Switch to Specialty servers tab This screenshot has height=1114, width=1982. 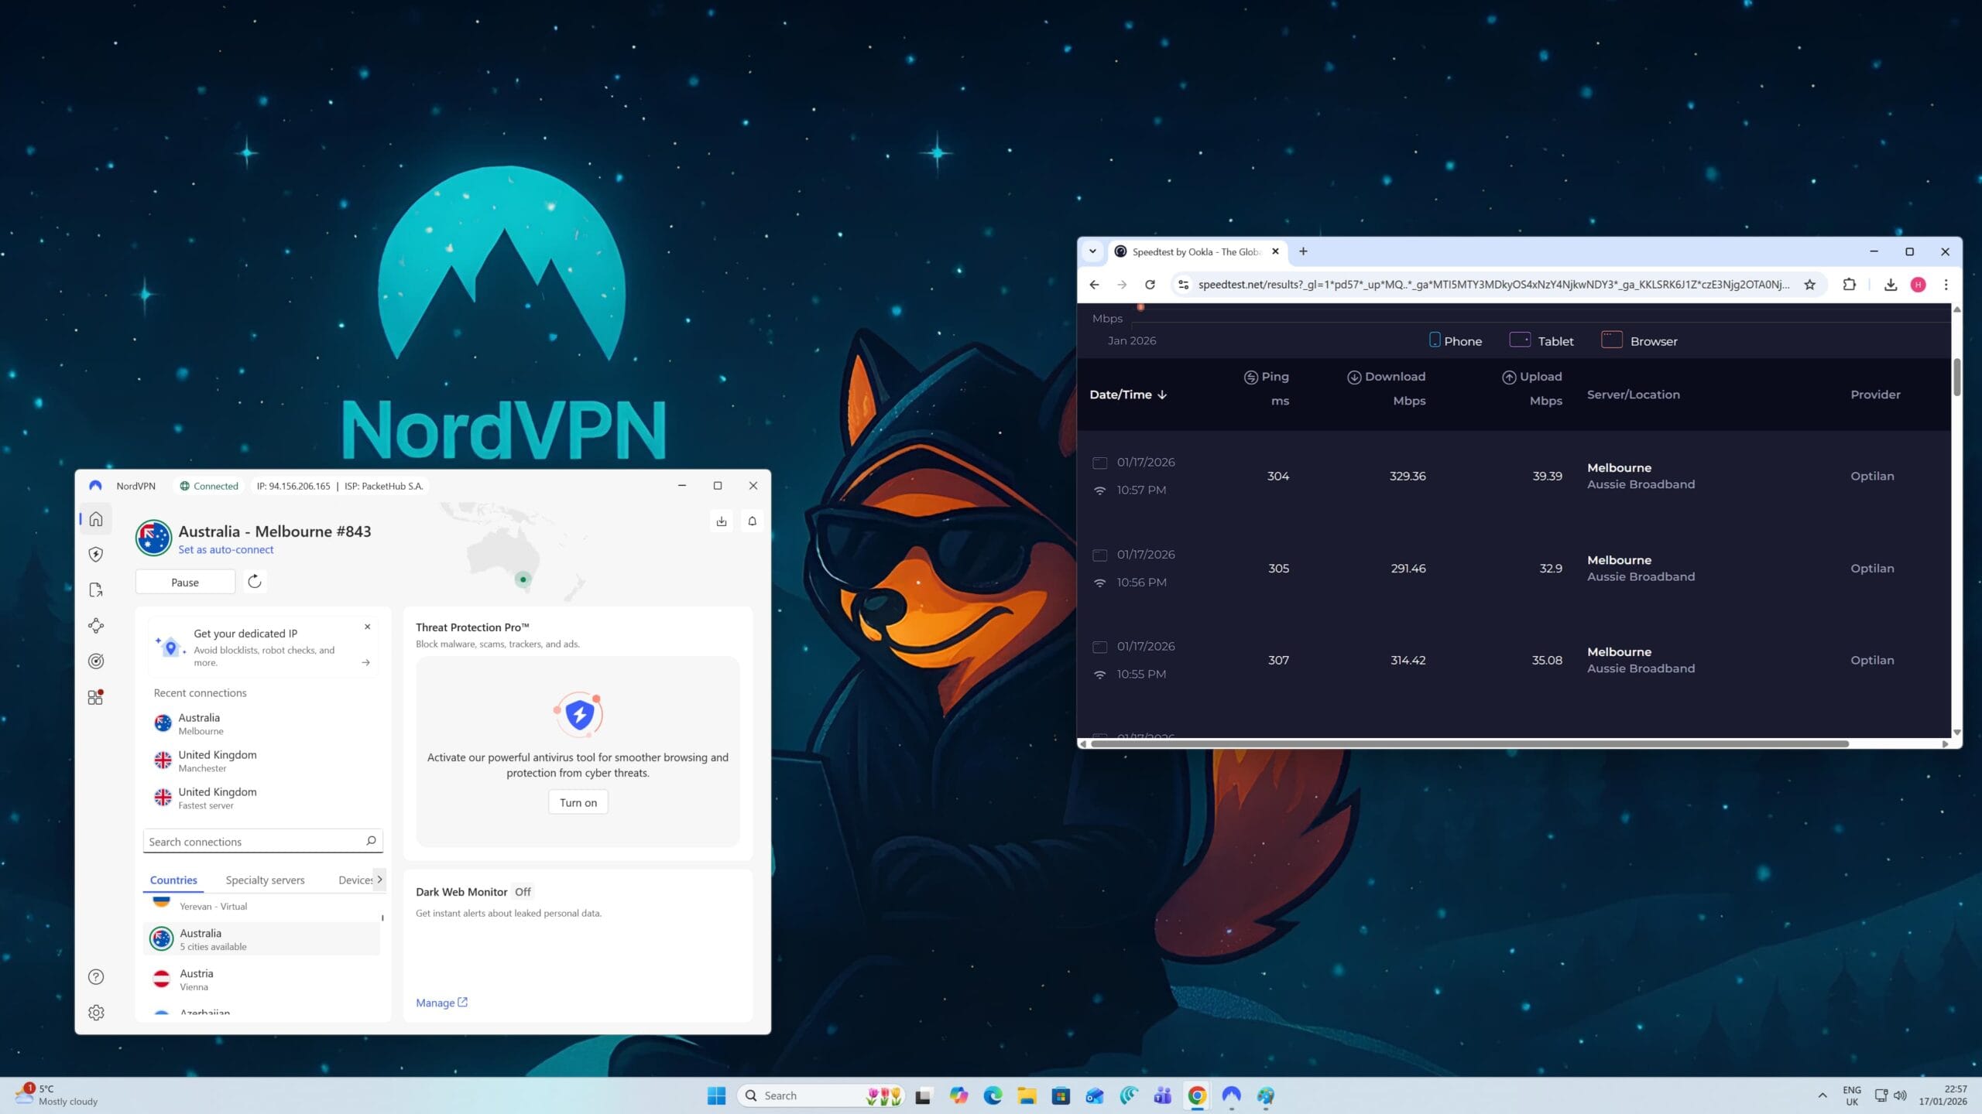coord(265,880)
